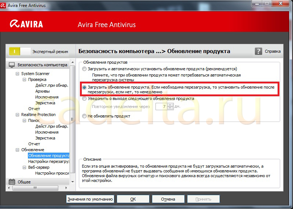
Task: Select Не обновлять продукт radio option
Action: (x=84, y=116)
